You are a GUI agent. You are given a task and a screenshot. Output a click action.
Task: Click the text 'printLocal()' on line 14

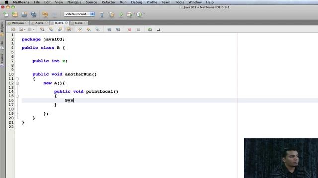[x=102, y=91]
